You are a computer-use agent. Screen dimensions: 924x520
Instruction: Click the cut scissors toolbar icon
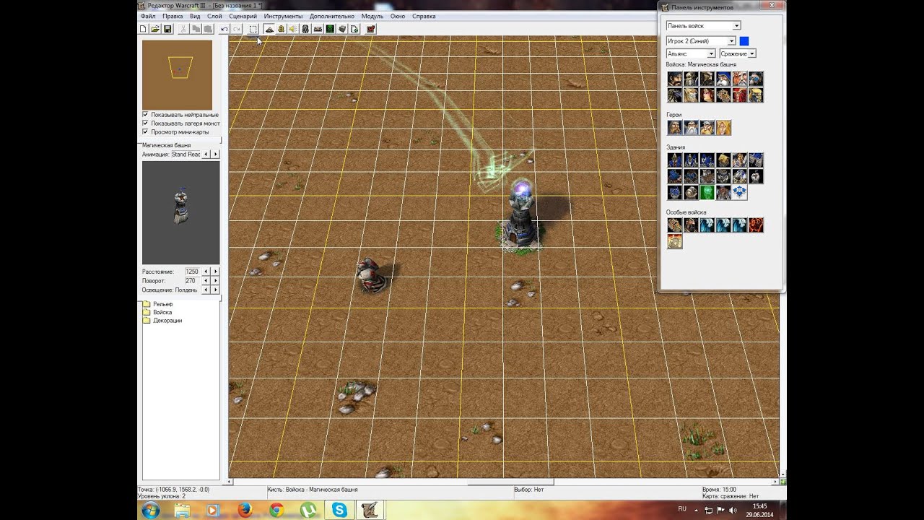pos(183,29)
